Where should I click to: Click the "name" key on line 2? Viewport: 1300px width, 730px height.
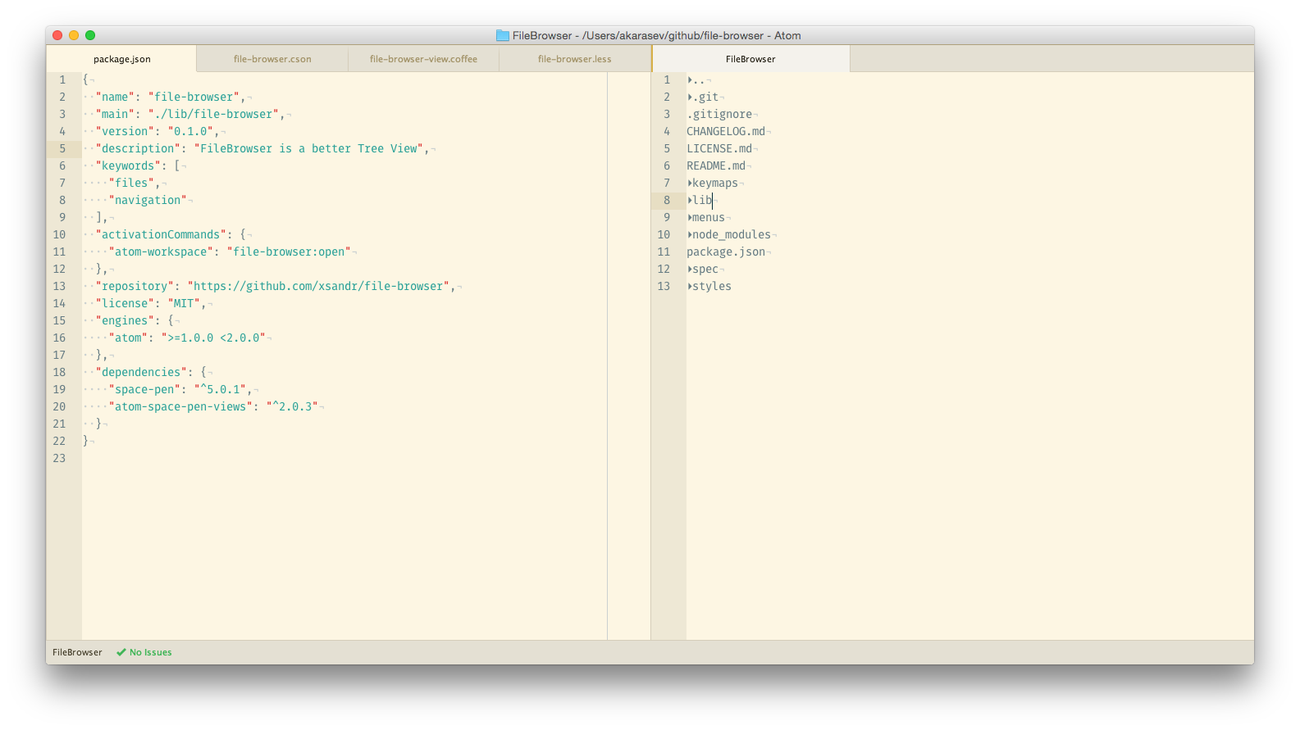coord(115,97)
